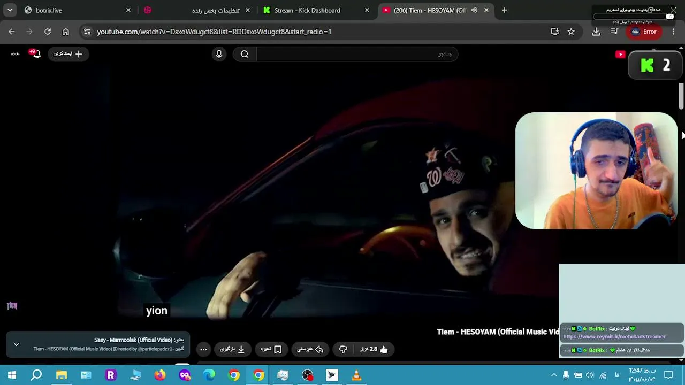Open the first Chrome taskbar icon
Viewport: 685px width, 385px height.
[x=234, y=375]
